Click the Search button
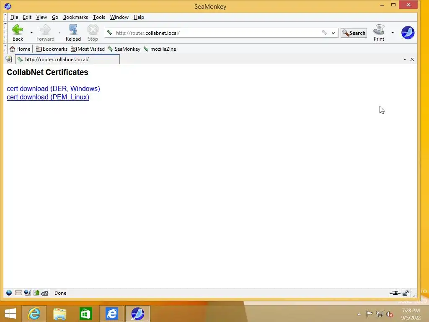The width and height of the screenshot is (429, 322). (354, 33)
